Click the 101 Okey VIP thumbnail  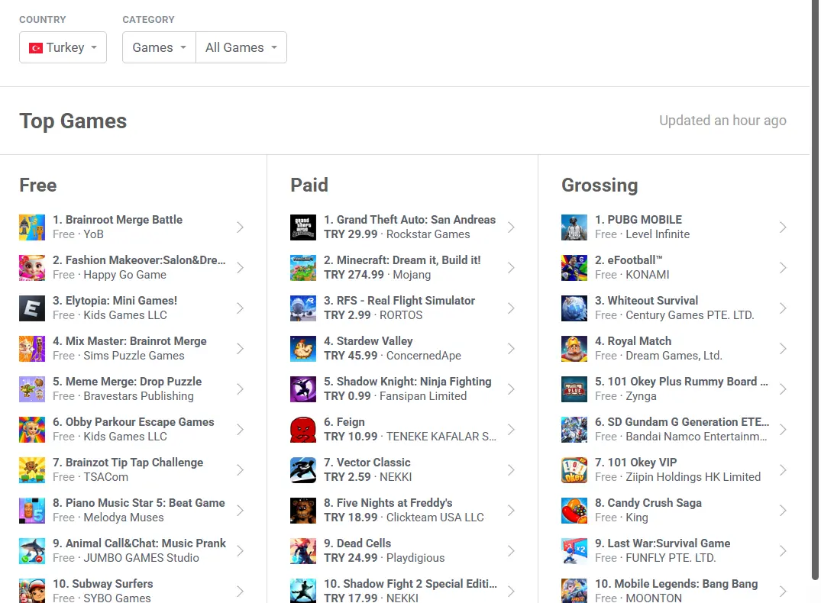[574, 470]
